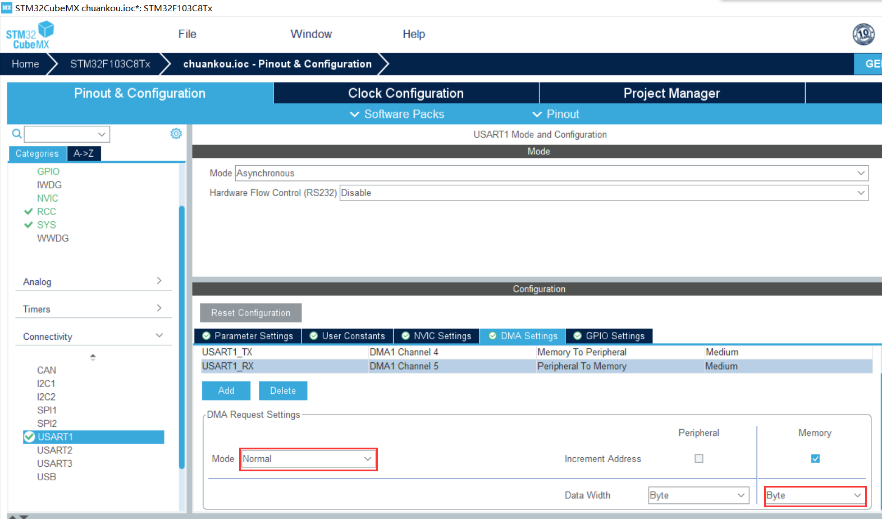Click Delete DMA request button
Viewport: 882px width, 519px height.
(283, 391)
